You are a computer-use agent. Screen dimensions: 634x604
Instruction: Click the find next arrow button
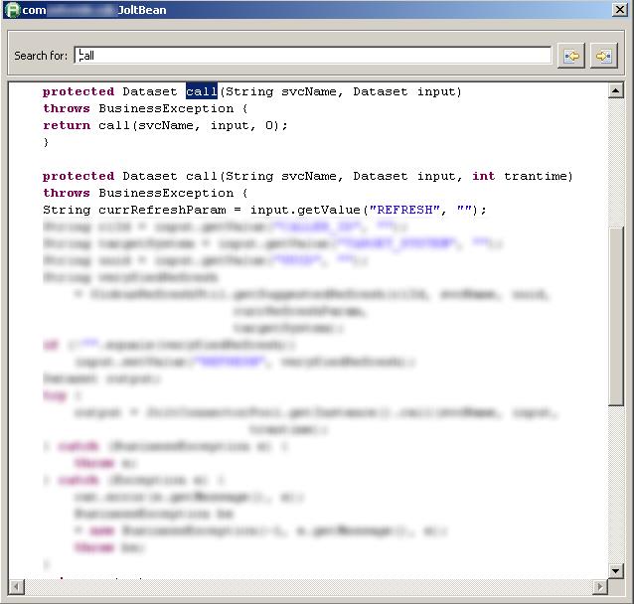pyautogui.click(x=603, y=56)
